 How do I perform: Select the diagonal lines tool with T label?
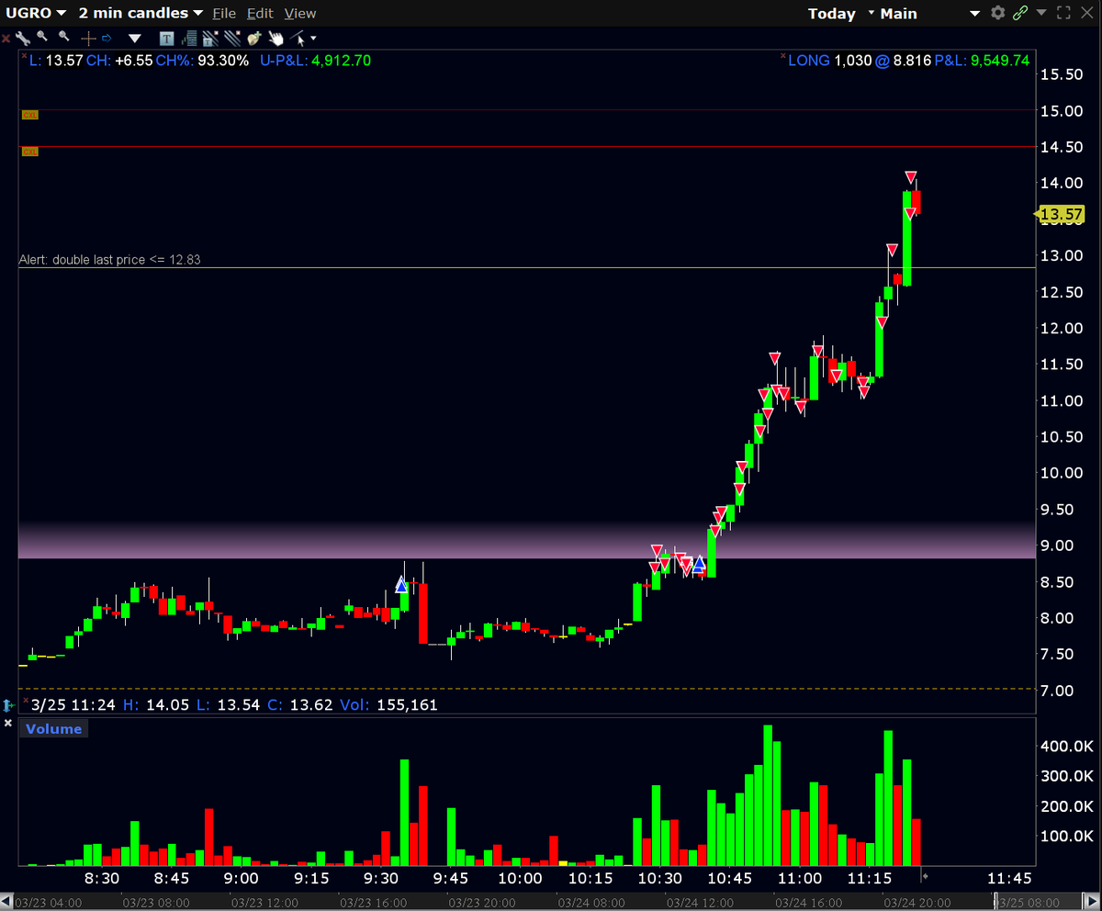[x=210, y=38]
